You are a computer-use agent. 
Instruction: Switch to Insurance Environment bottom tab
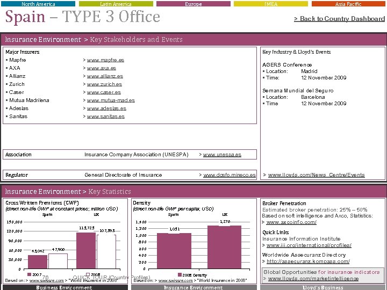pos(193,287)
